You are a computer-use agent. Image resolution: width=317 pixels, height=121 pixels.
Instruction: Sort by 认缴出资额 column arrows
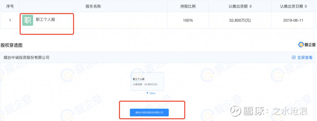[x=250, y=6]
